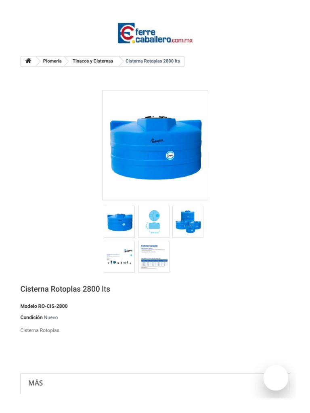Click the Condición Nuevo label
Screen dimensions: 310x413
(39, 317)
